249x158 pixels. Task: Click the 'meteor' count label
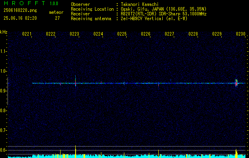tap(56, 12)
